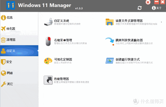Click the red star favorite icon
The image size is (166, 107).
(148, 2)
